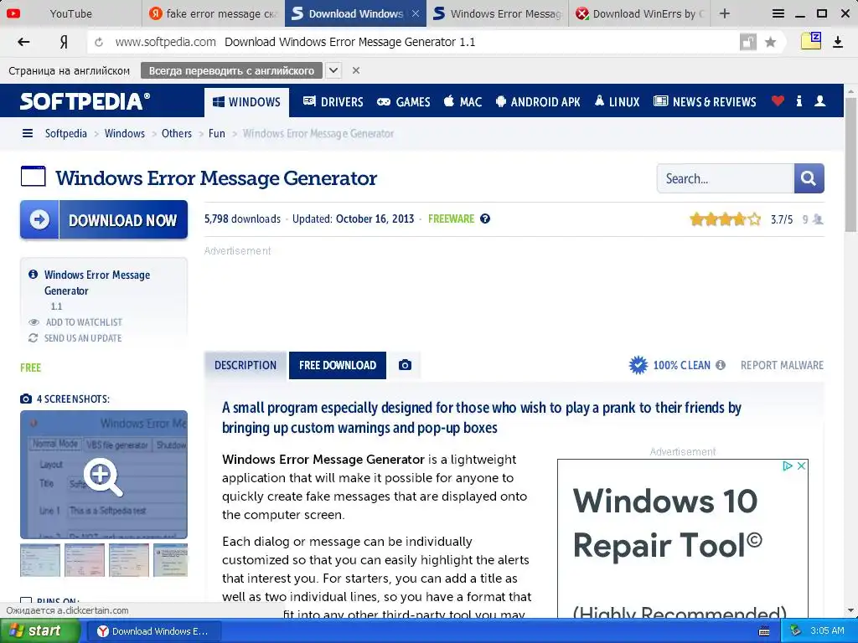Image resolution: width=858 pixels, height=643 pixels.
Task: Enlarge the main screenshot preview thumbnail
Action: point(104,475)
